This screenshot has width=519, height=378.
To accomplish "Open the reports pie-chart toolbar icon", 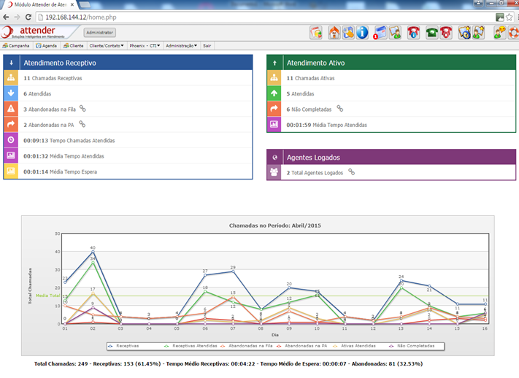I will click(x=316, y=33).
